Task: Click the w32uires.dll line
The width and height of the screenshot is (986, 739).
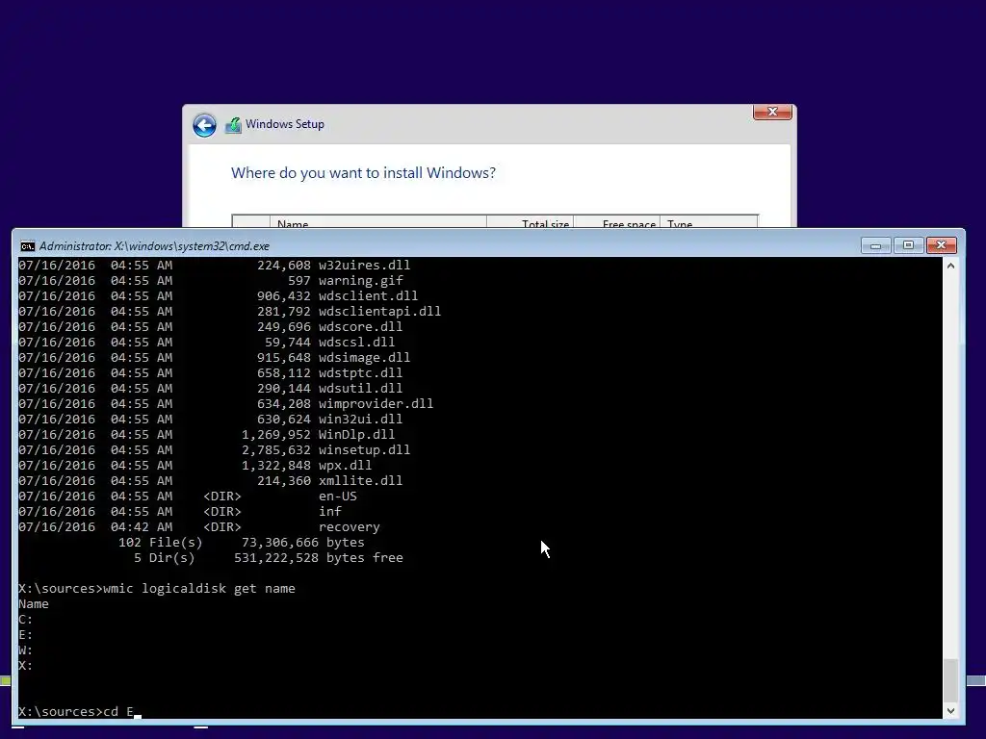Action: coord(214,266)
